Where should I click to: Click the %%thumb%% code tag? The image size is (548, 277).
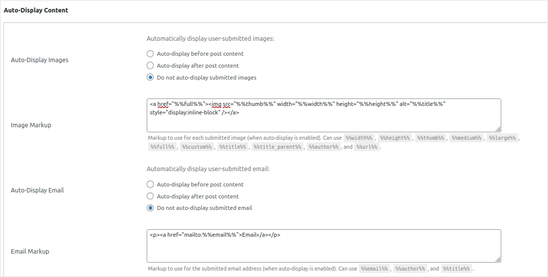click(431, 138)
